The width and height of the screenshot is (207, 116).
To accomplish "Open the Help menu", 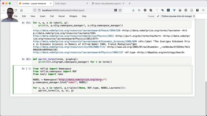I will point(84,16).
